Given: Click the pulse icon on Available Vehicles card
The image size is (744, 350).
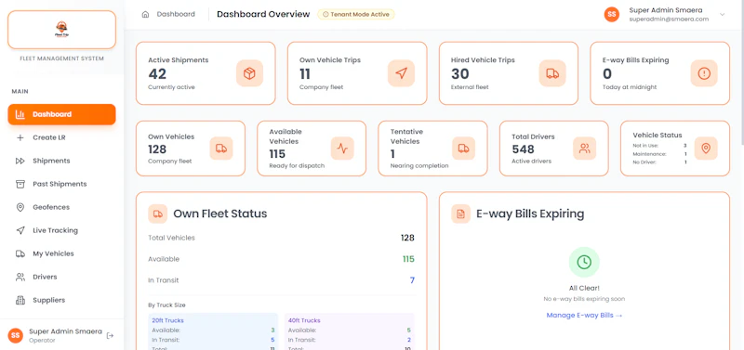Looking at the screenshot, I should [x=342, y=149].
